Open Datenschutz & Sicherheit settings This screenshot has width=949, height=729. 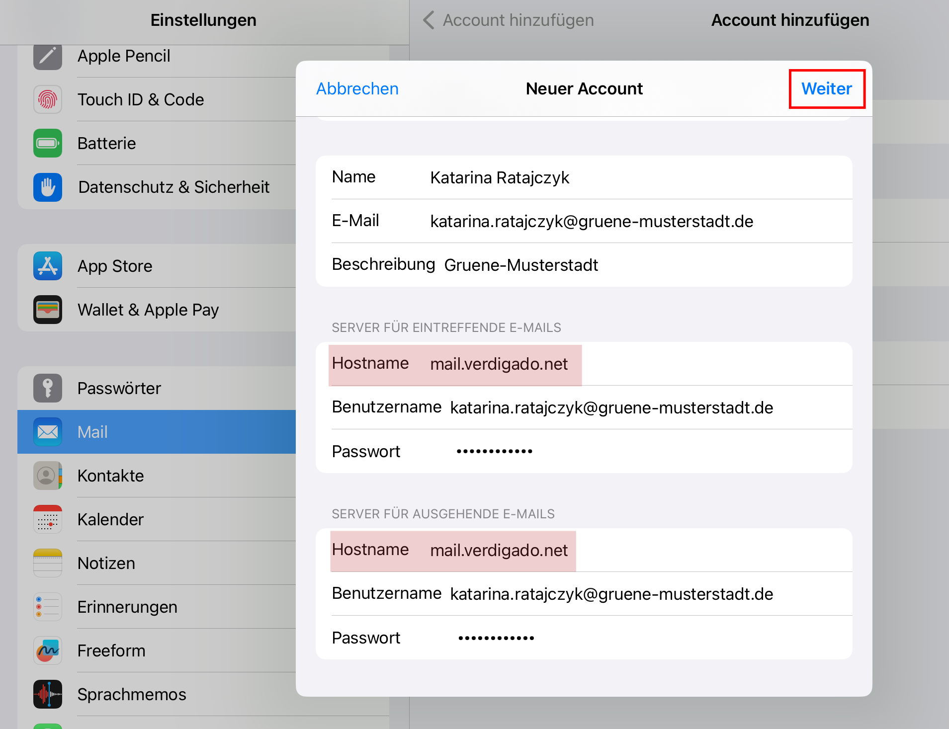pos(157,187)
